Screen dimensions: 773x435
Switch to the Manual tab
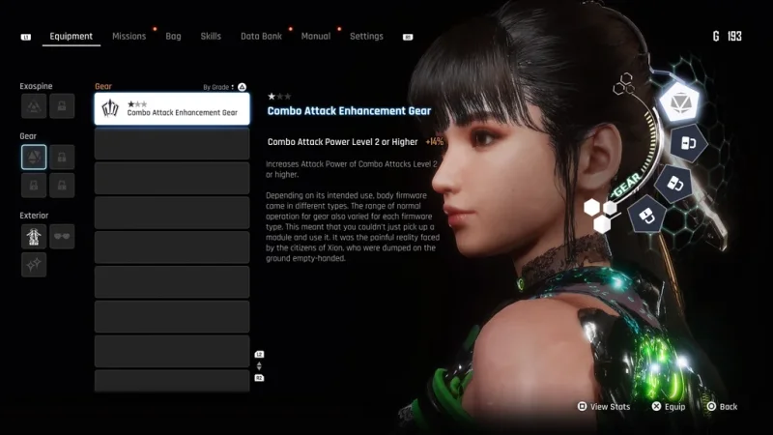click(x=316, y=36)
